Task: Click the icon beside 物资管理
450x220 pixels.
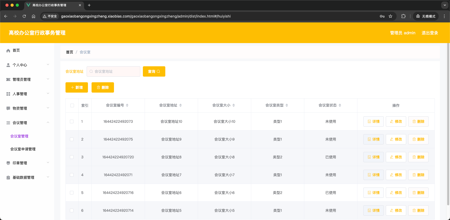Action: (x=8, y=108)
